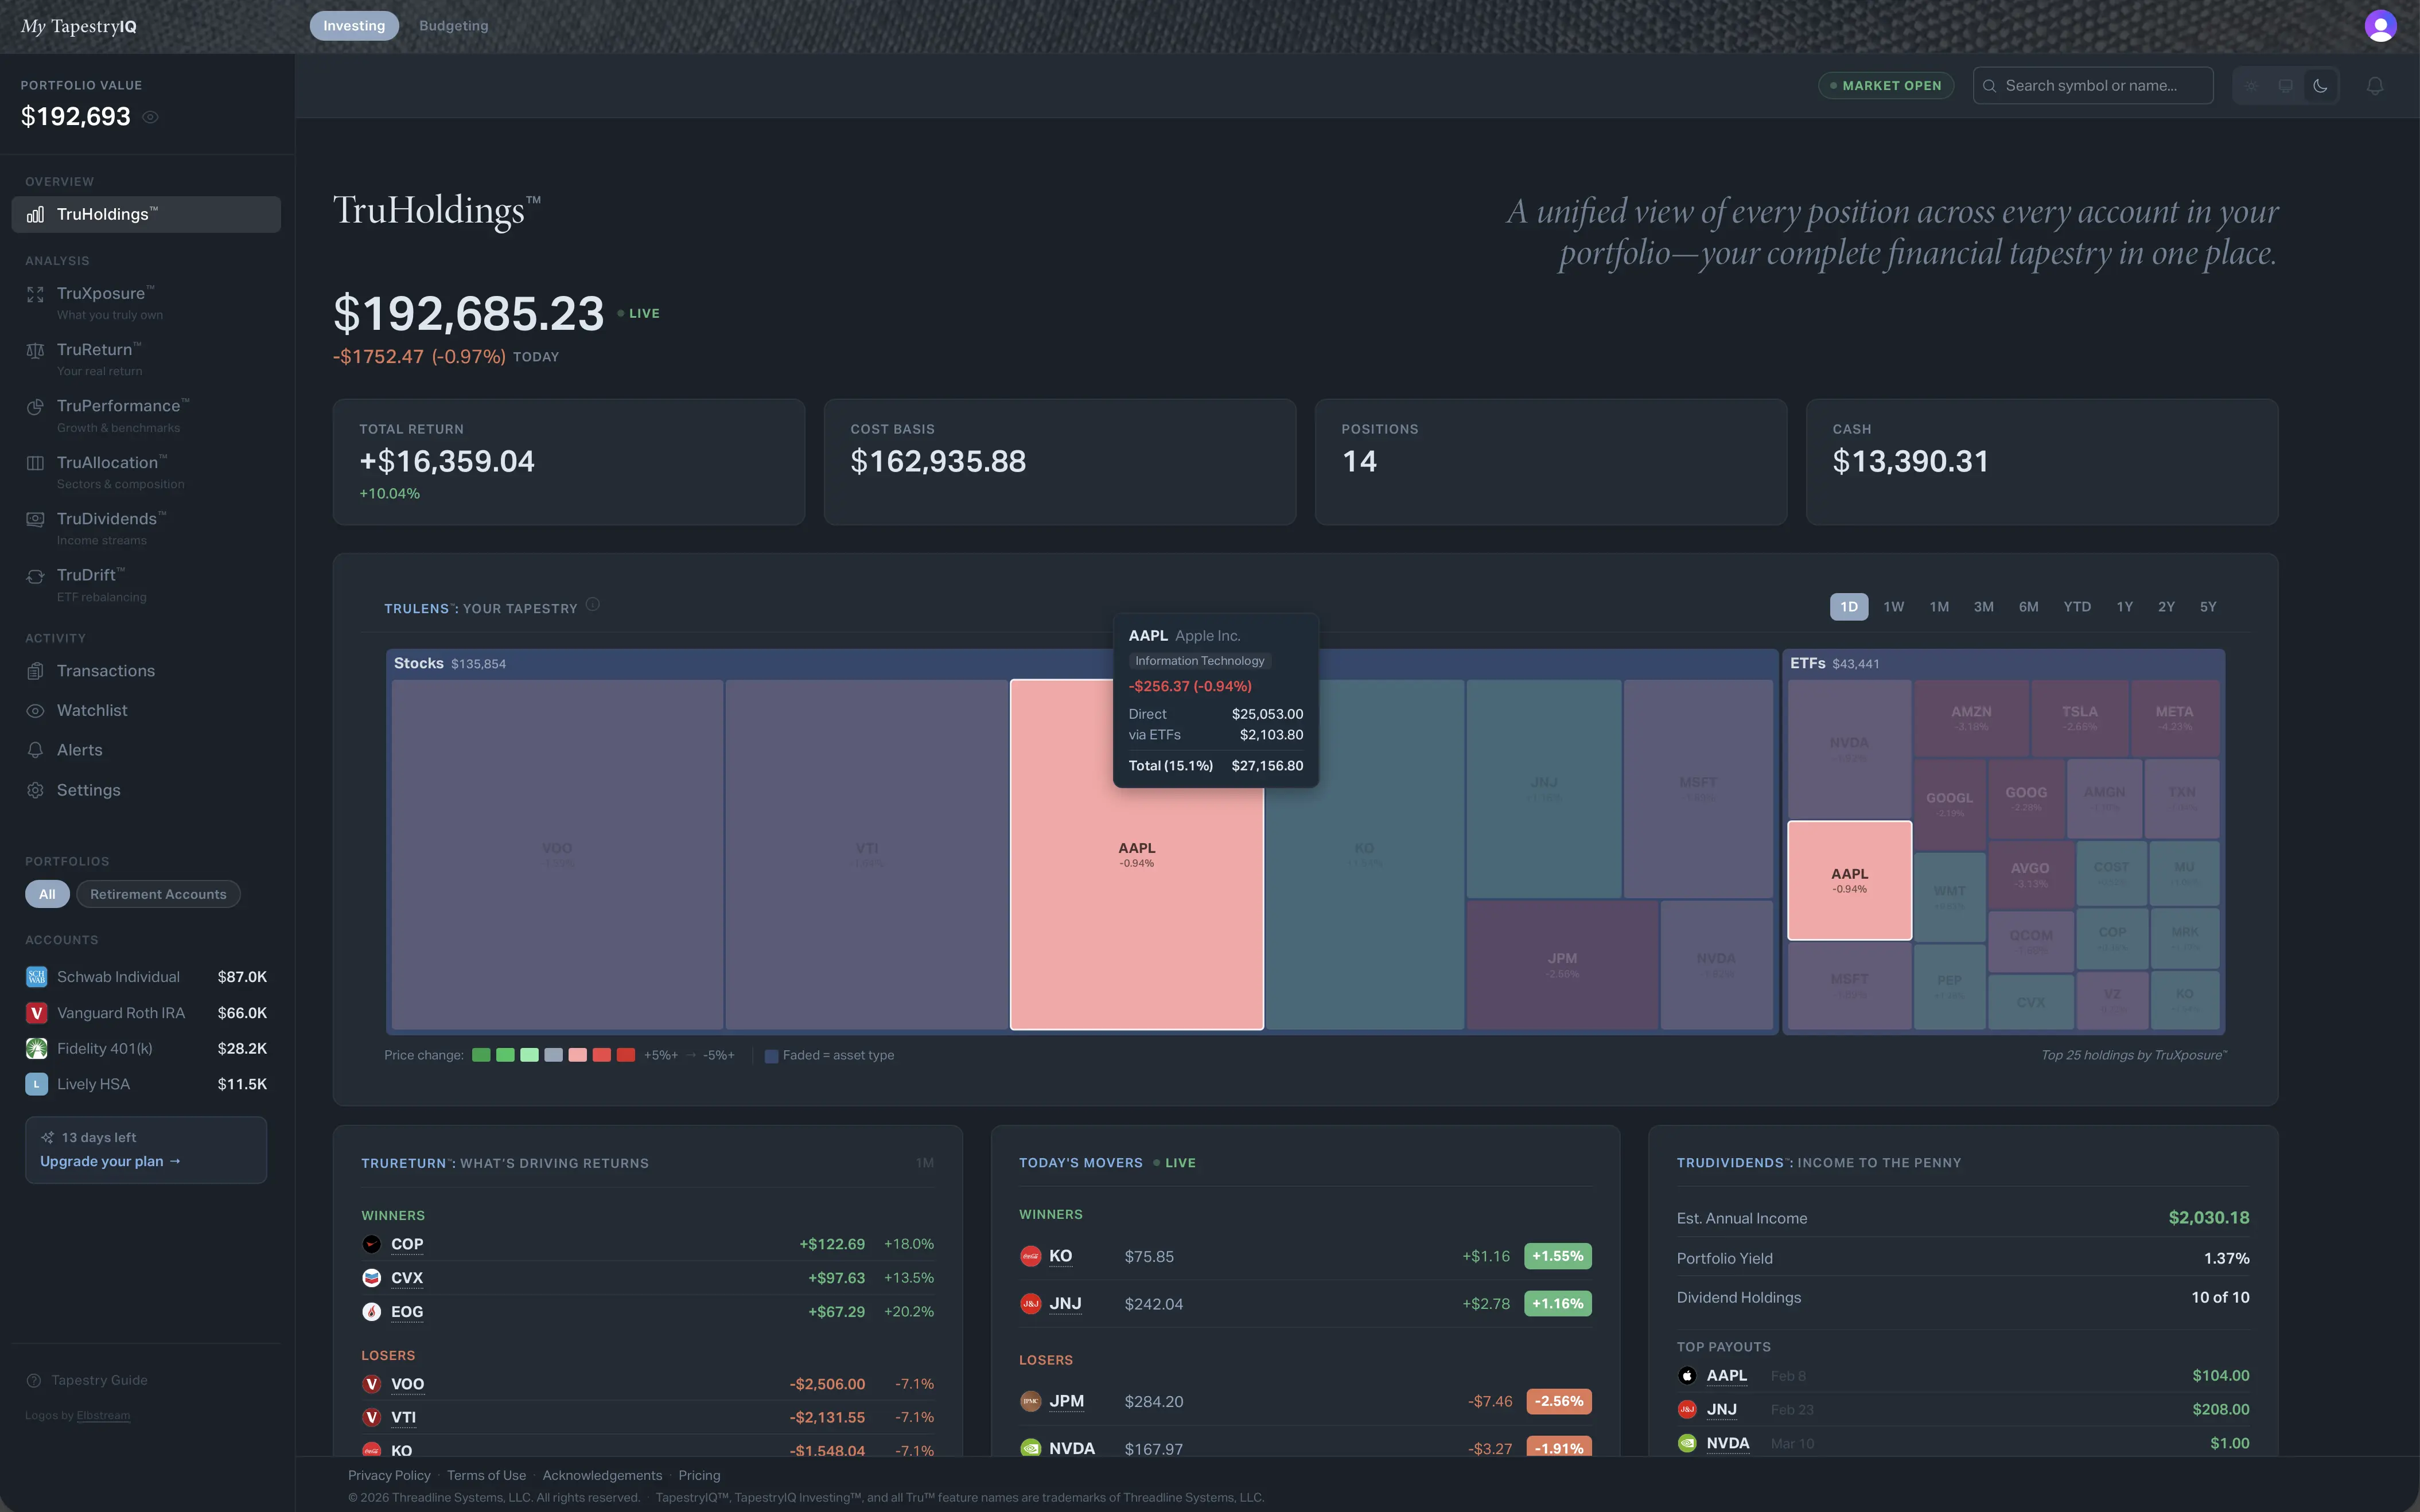Click the Watchlist eye icon in sidebar

pyautogui.click(x=35, y=711)
